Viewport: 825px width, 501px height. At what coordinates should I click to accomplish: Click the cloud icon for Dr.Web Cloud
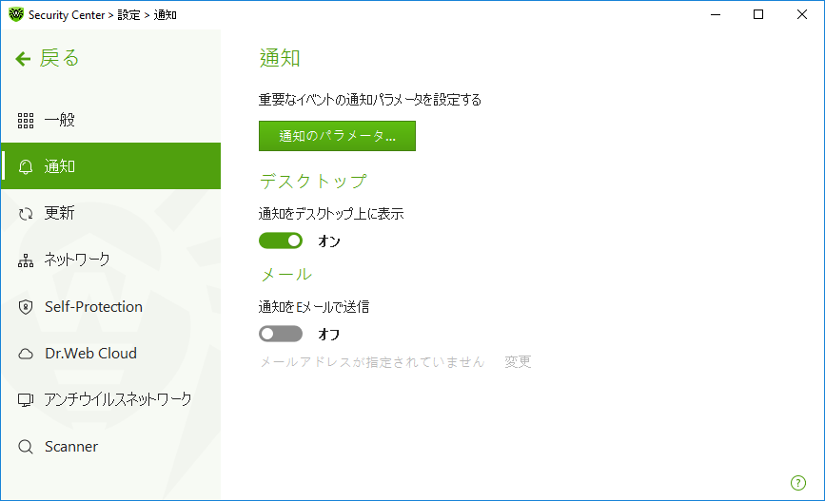(x=26, y=354)
